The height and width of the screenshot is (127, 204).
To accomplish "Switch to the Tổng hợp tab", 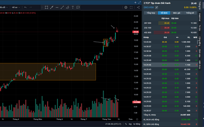I will click(x=151, y=13).
